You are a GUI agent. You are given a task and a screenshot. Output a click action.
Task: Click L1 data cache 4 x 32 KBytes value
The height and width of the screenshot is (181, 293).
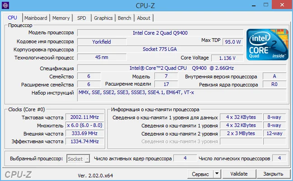[x=241, y=117]
